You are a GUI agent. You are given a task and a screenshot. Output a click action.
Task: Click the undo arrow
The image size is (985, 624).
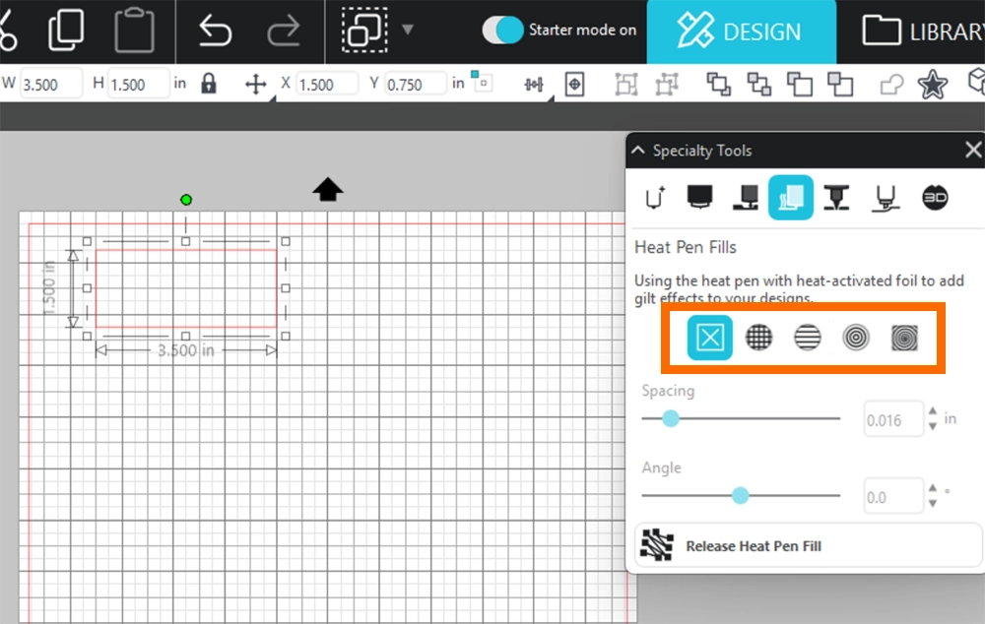(214, 31)
